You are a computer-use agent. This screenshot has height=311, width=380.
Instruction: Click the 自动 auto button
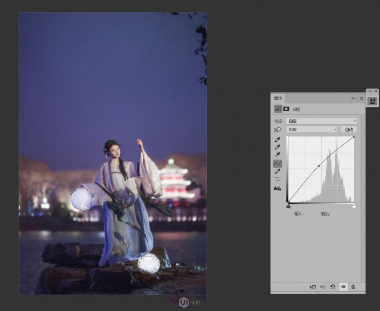349,130
